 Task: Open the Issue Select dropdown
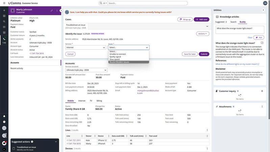tap(129, 48)
